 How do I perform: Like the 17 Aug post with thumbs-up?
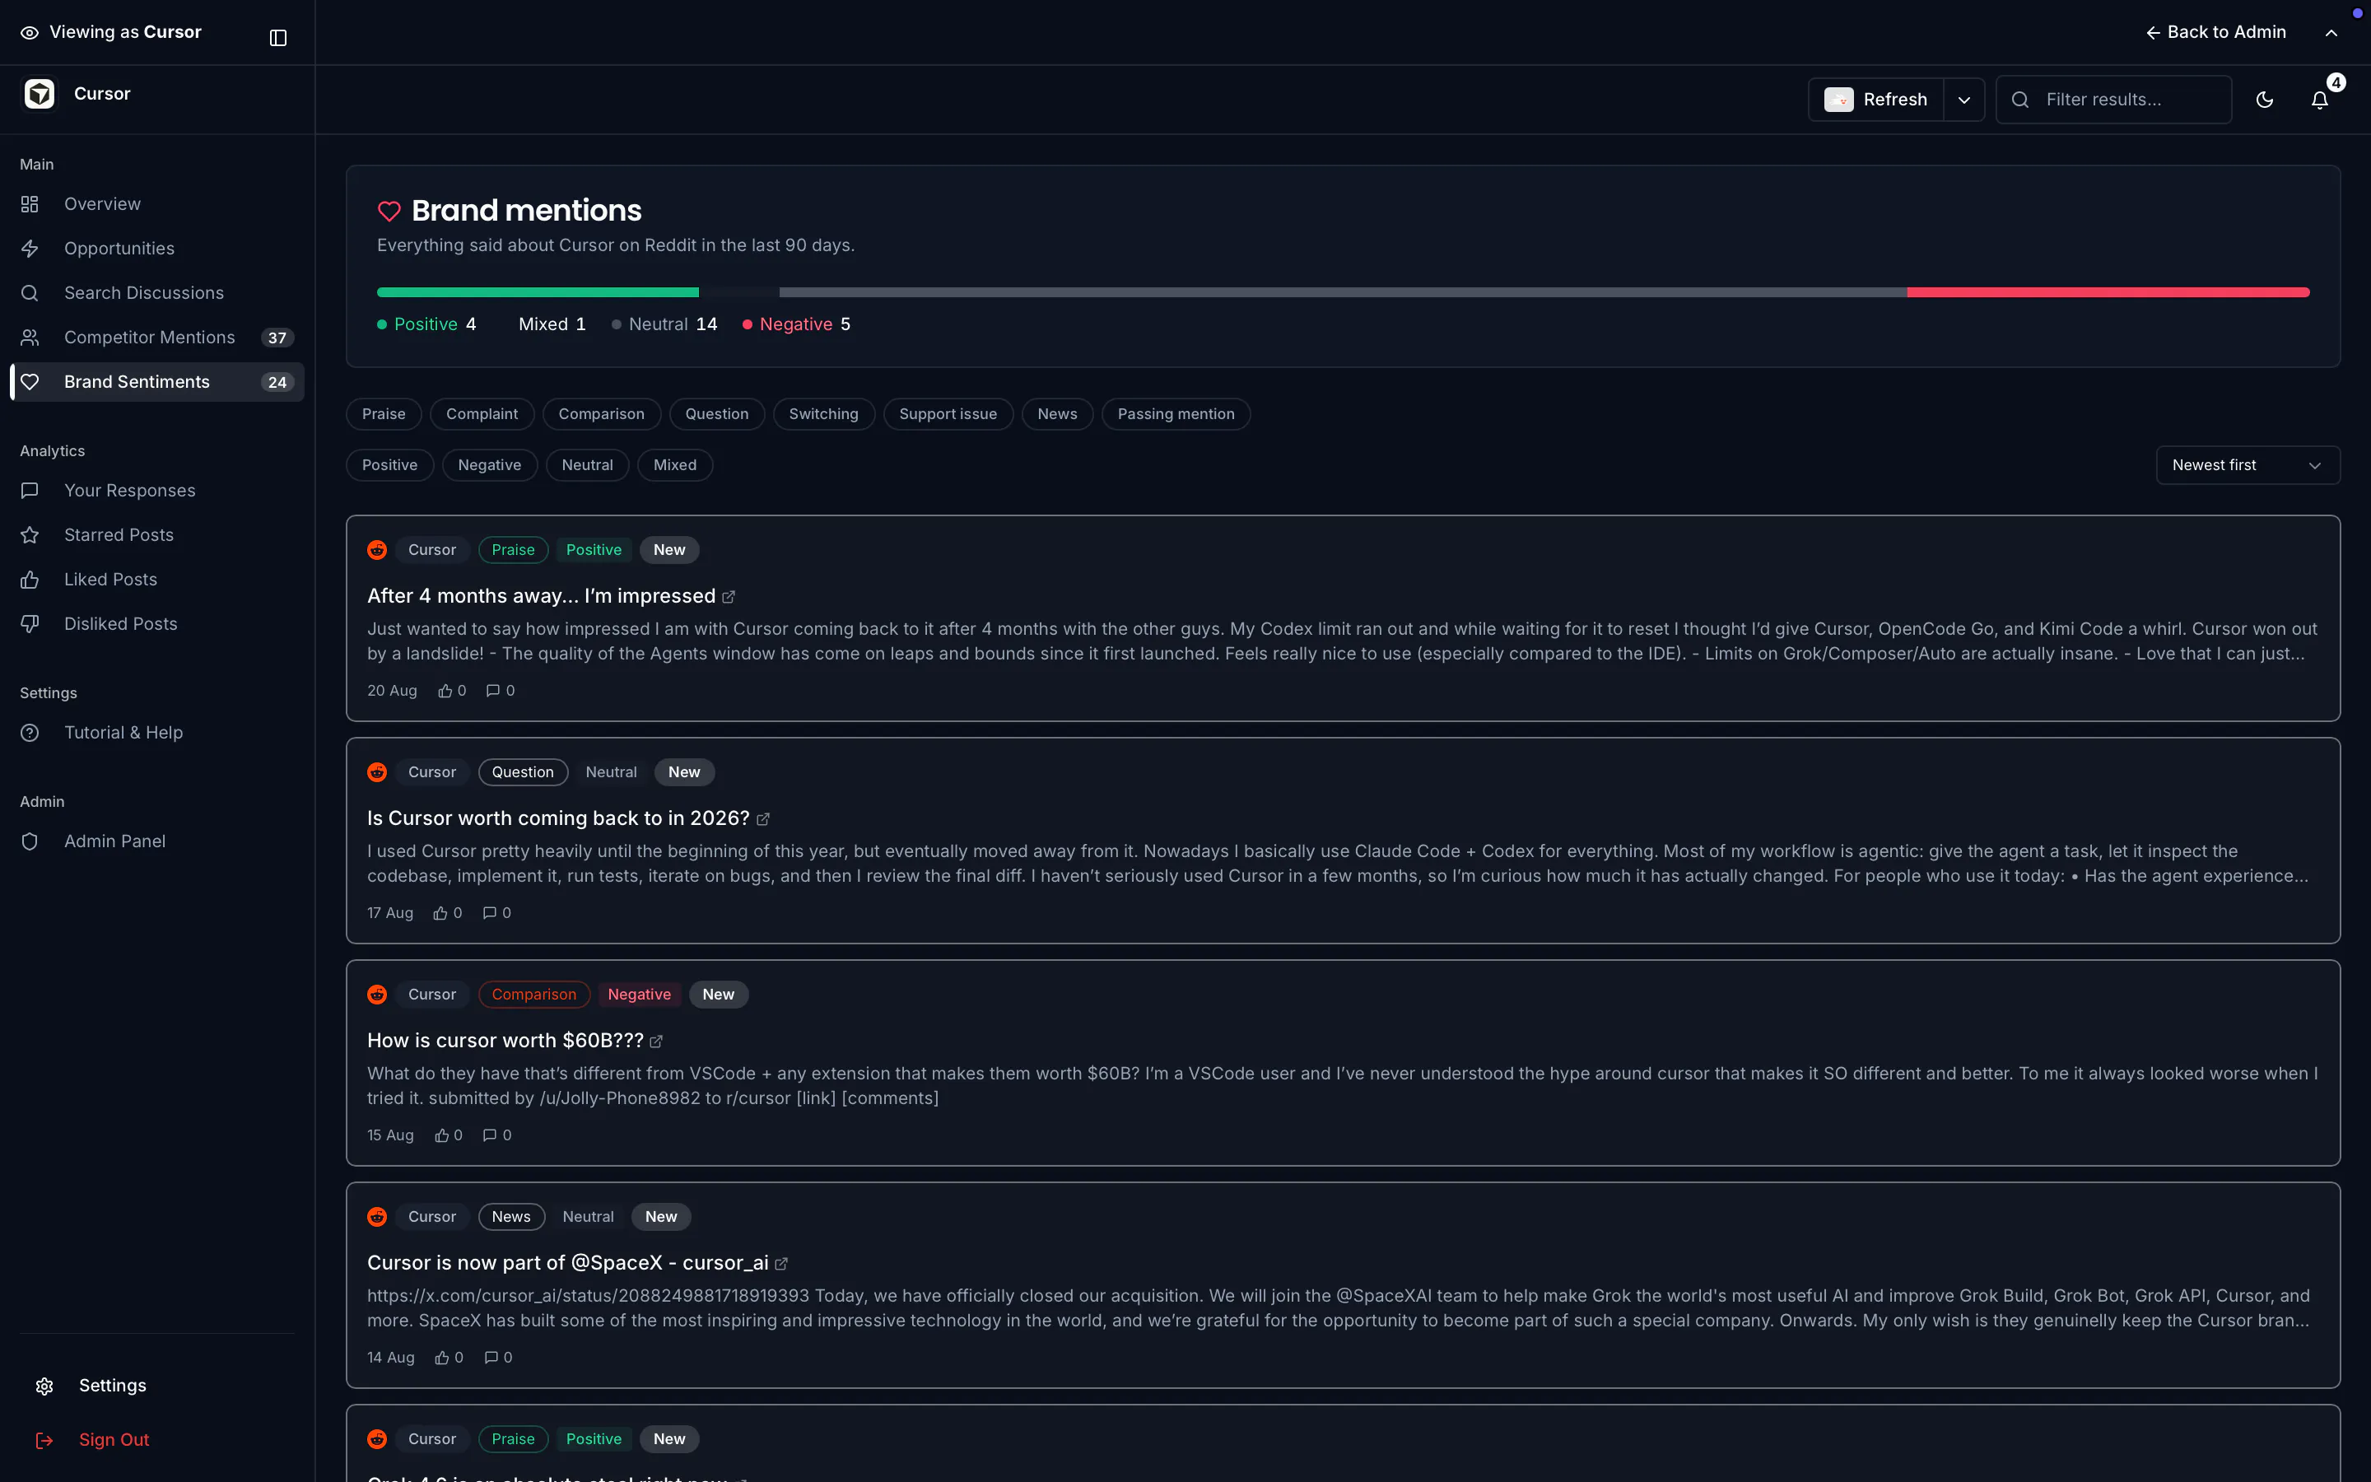(441, 914)
